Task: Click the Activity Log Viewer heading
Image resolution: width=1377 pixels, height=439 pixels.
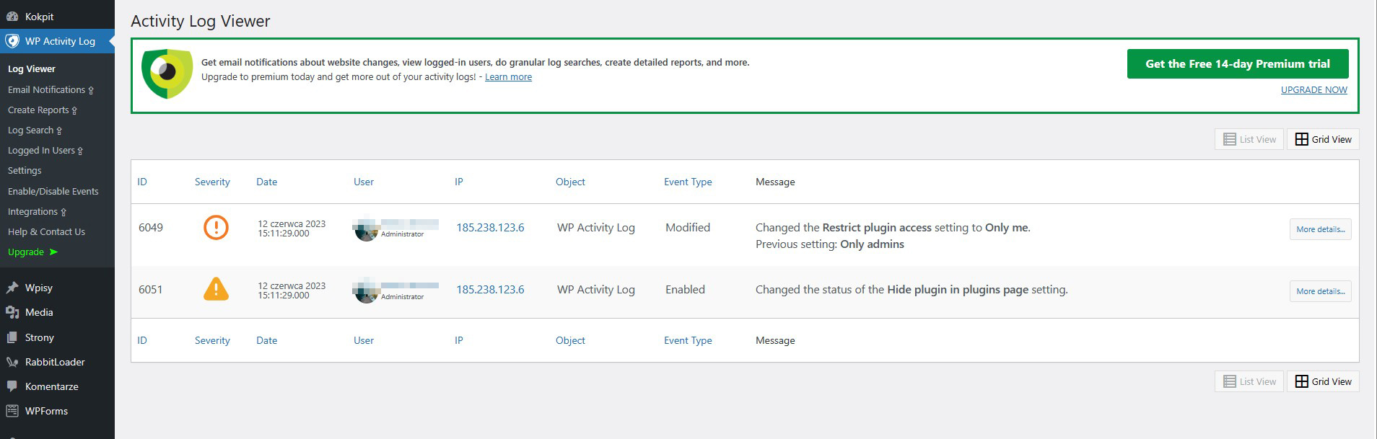Action: (x=201, y=22)
